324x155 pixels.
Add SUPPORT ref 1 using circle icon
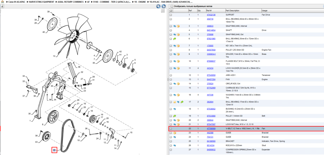[x=171, y=15]
